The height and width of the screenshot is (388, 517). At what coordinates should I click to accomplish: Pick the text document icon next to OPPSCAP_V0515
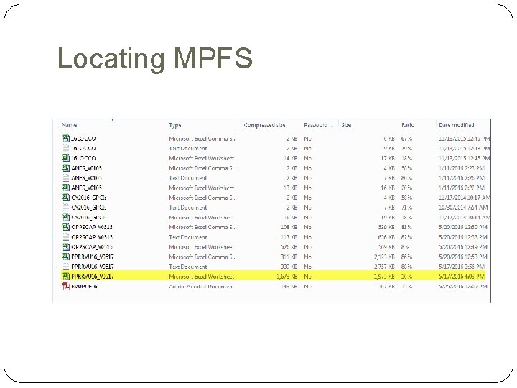point(65,237)
